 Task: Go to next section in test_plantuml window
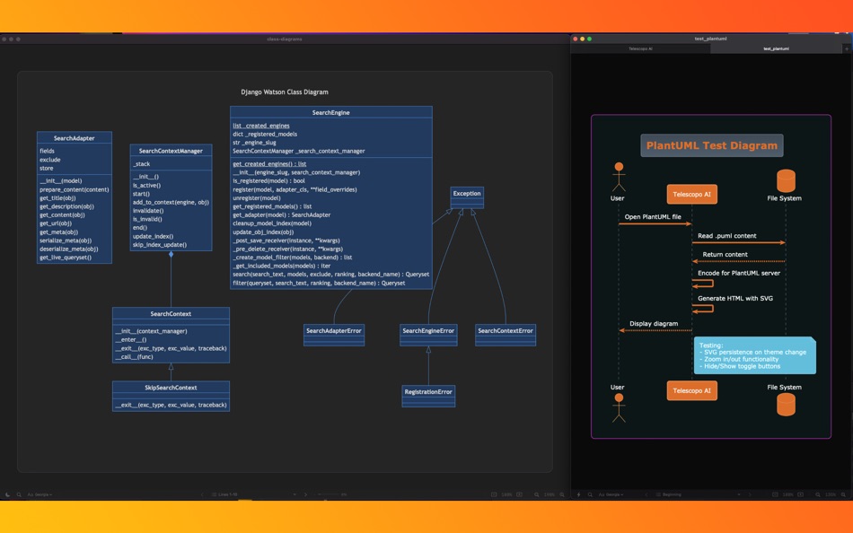point(750,495)
